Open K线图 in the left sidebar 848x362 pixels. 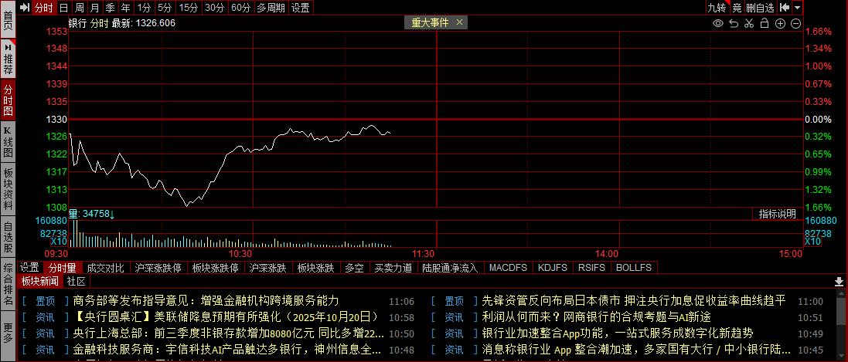coord(8,143)
